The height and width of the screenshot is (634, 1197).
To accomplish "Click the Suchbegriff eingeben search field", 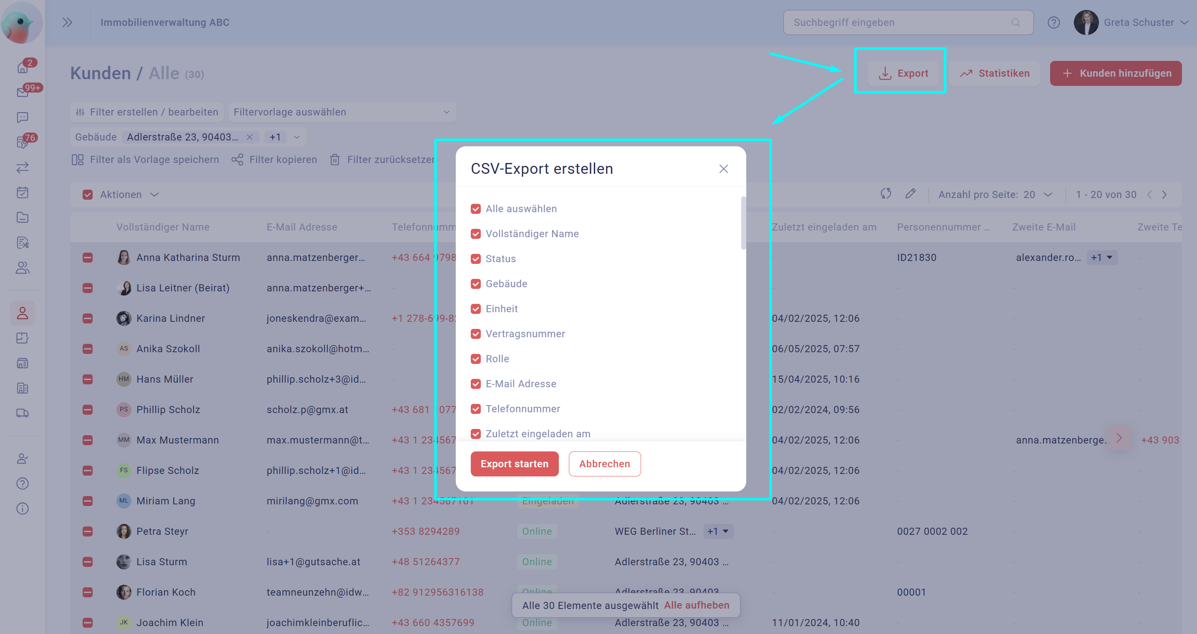I will (908, 22).
